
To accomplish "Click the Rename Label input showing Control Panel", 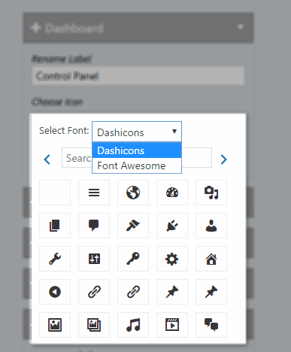I will click(138, 76).
